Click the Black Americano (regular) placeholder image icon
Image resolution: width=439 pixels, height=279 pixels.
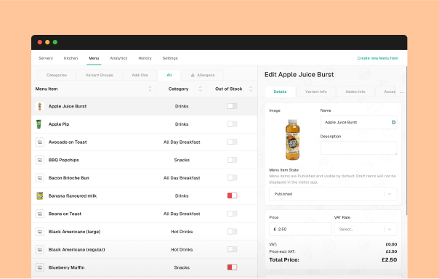click(40, 250)
